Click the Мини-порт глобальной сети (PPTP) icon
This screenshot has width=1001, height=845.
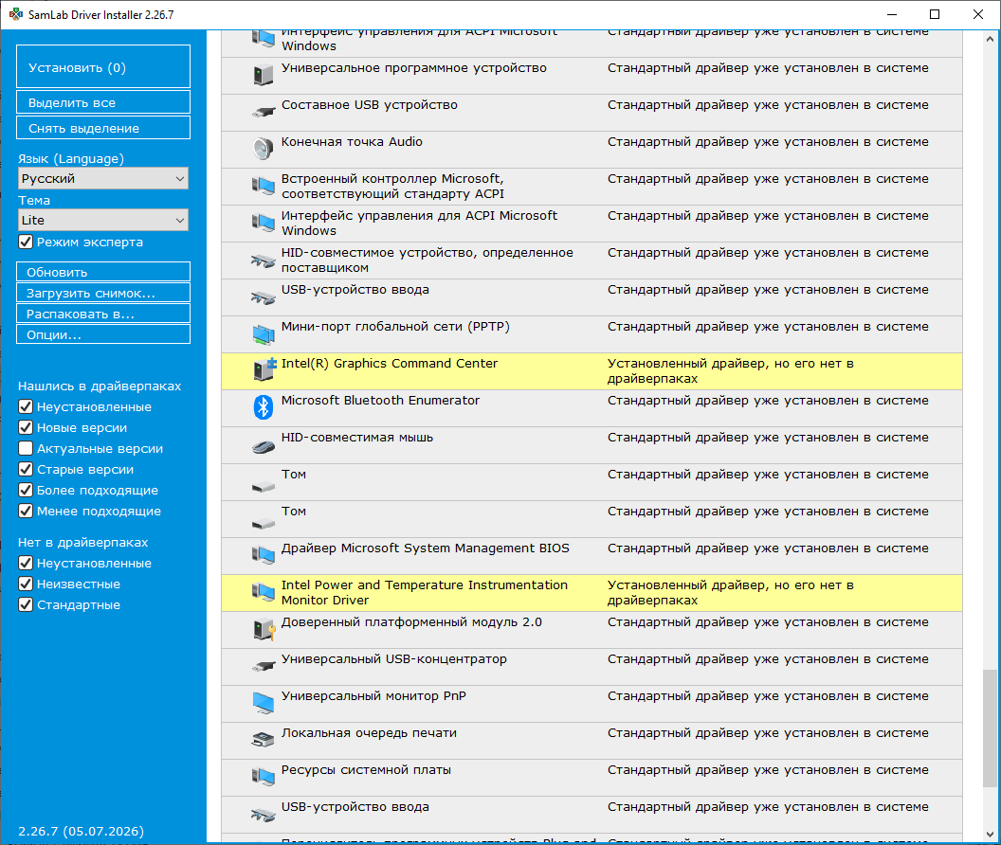point(263,333)
